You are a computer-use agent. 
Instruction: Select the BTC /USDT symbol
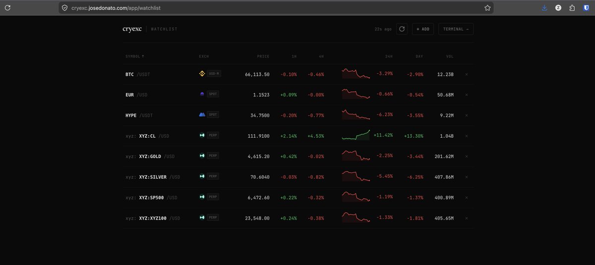point(138,74)
